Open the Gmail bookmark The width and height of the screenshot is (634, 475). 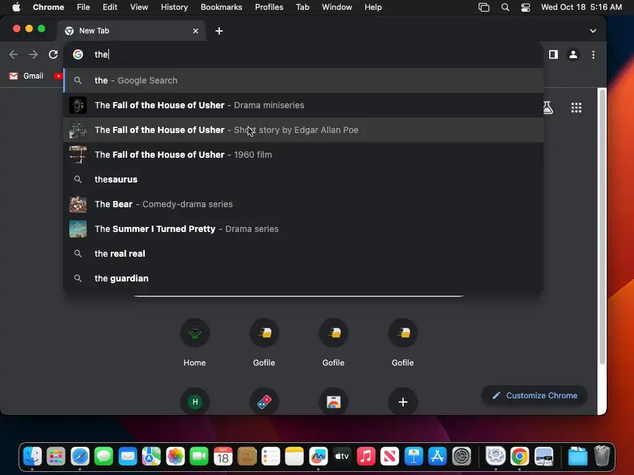tap(26, 76)
